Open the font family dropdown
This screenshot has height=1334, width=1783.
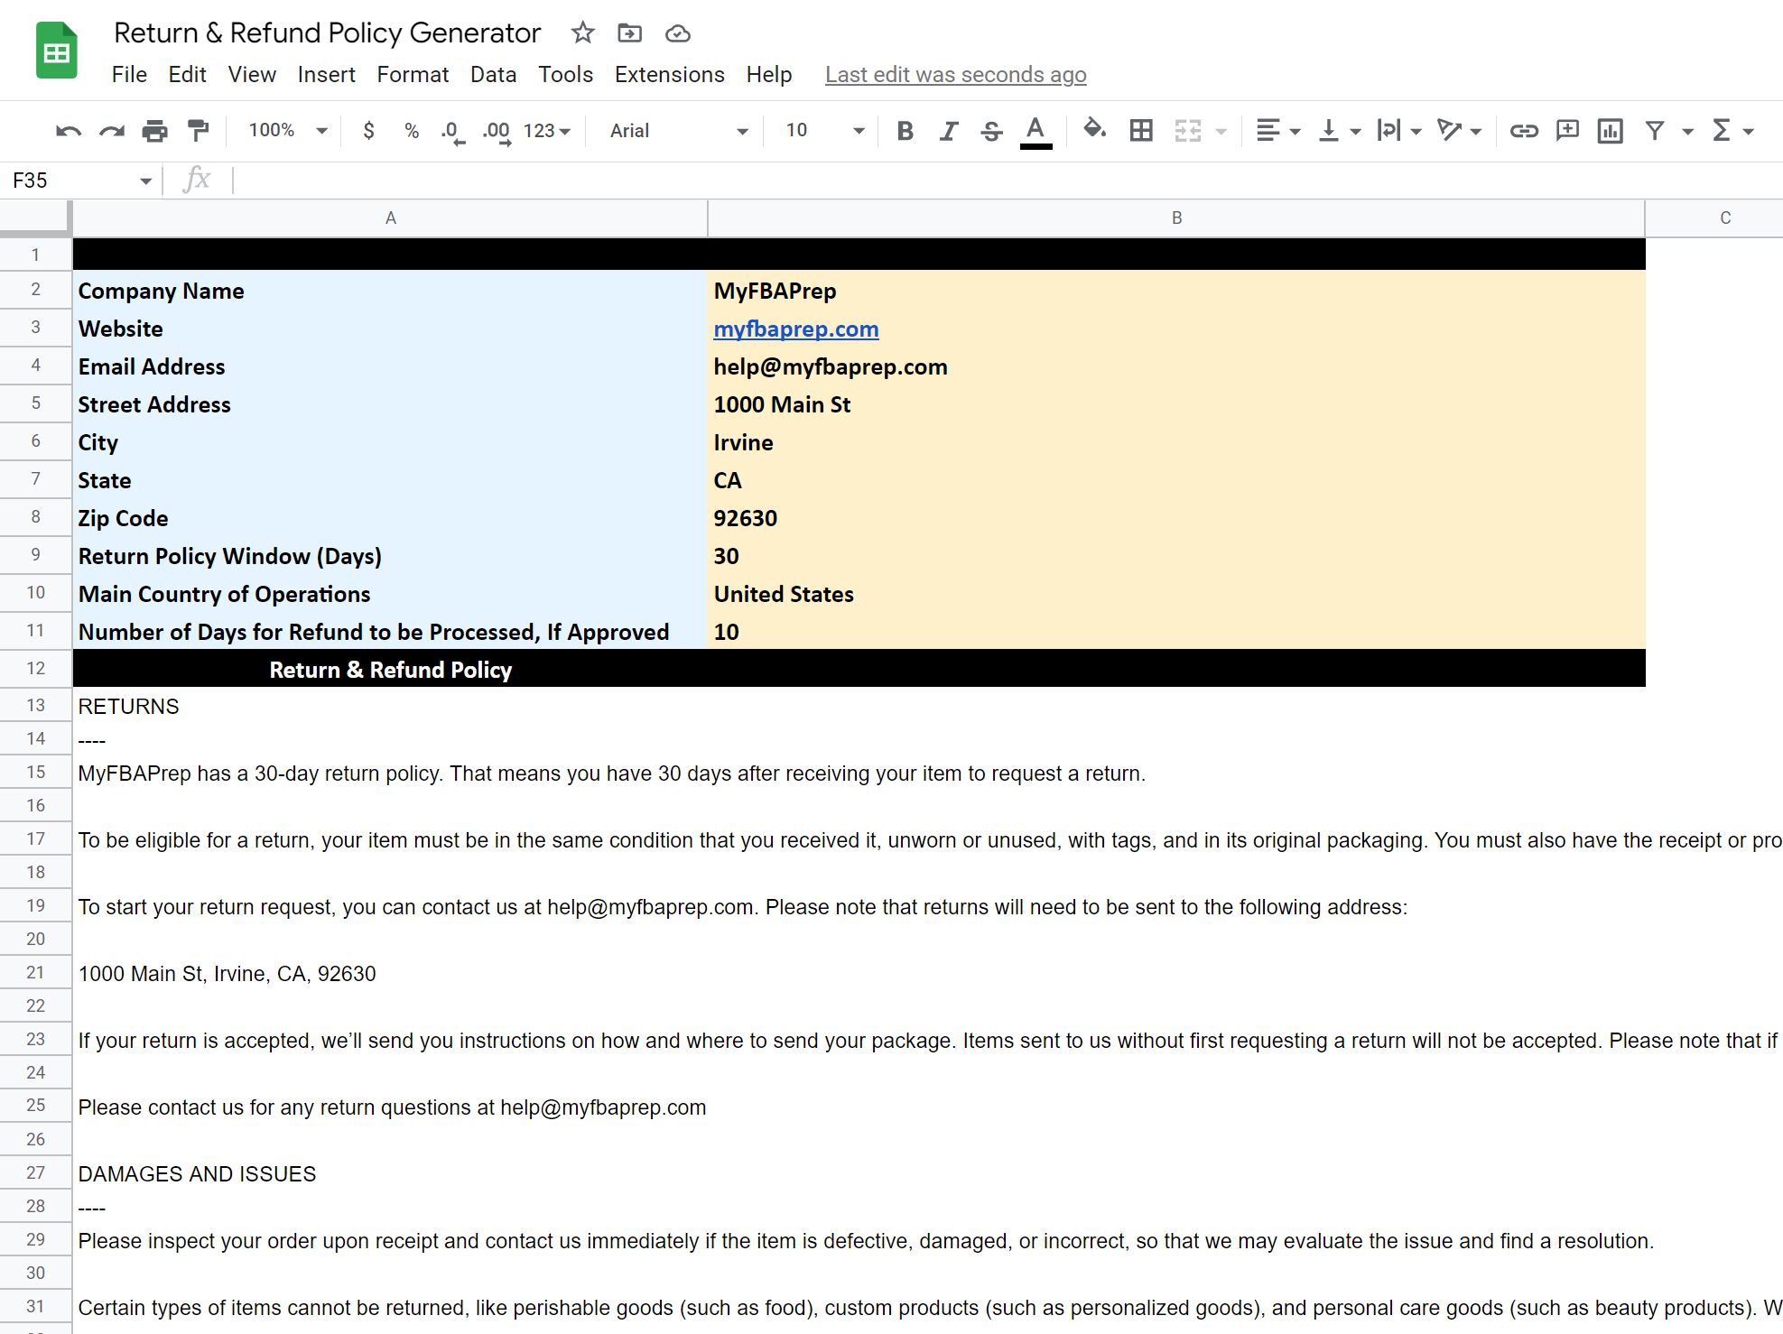pyautogui.click(x=677, y=131)
